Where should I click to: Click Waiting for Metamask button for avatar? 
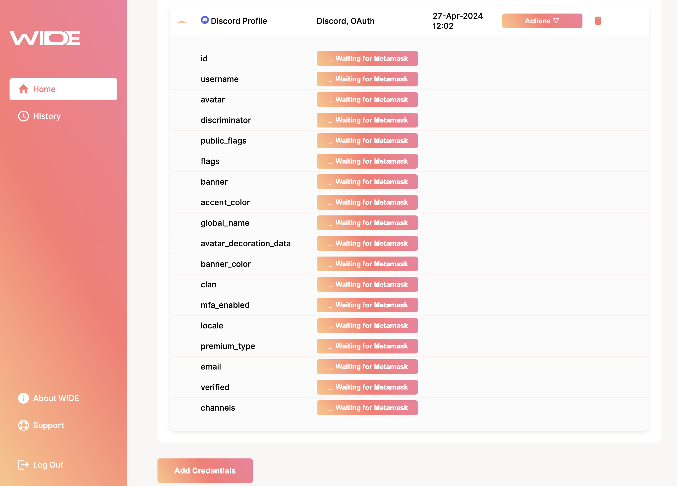pyautogui.click(x=367, y=100)
